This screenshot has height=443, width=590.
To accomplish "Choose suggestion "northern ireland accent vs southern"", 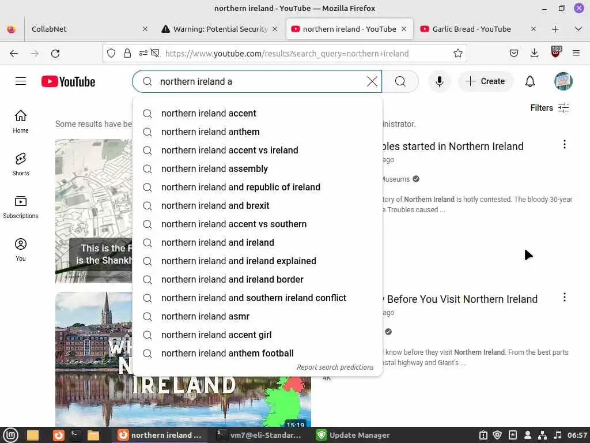I will click(x=258, y=224).
